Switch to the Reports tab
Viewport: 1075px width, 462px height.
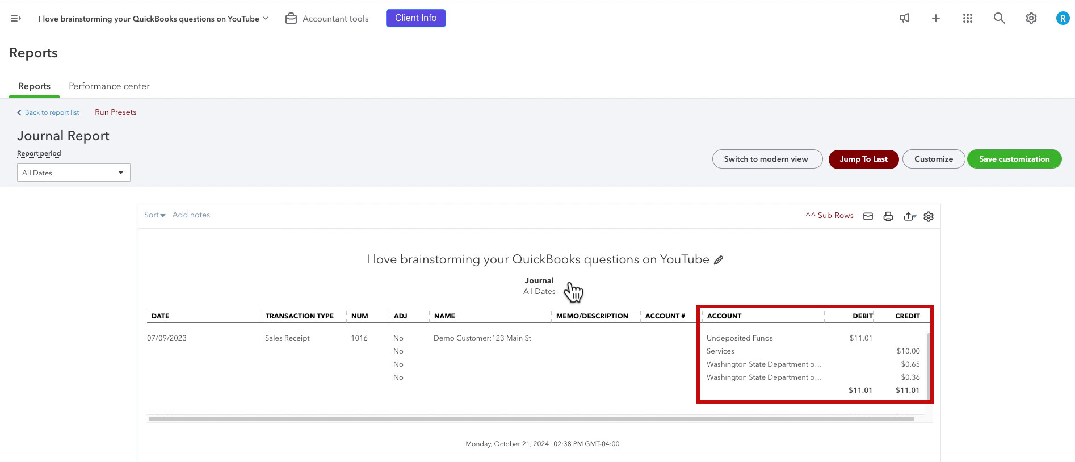pos(34,86)
